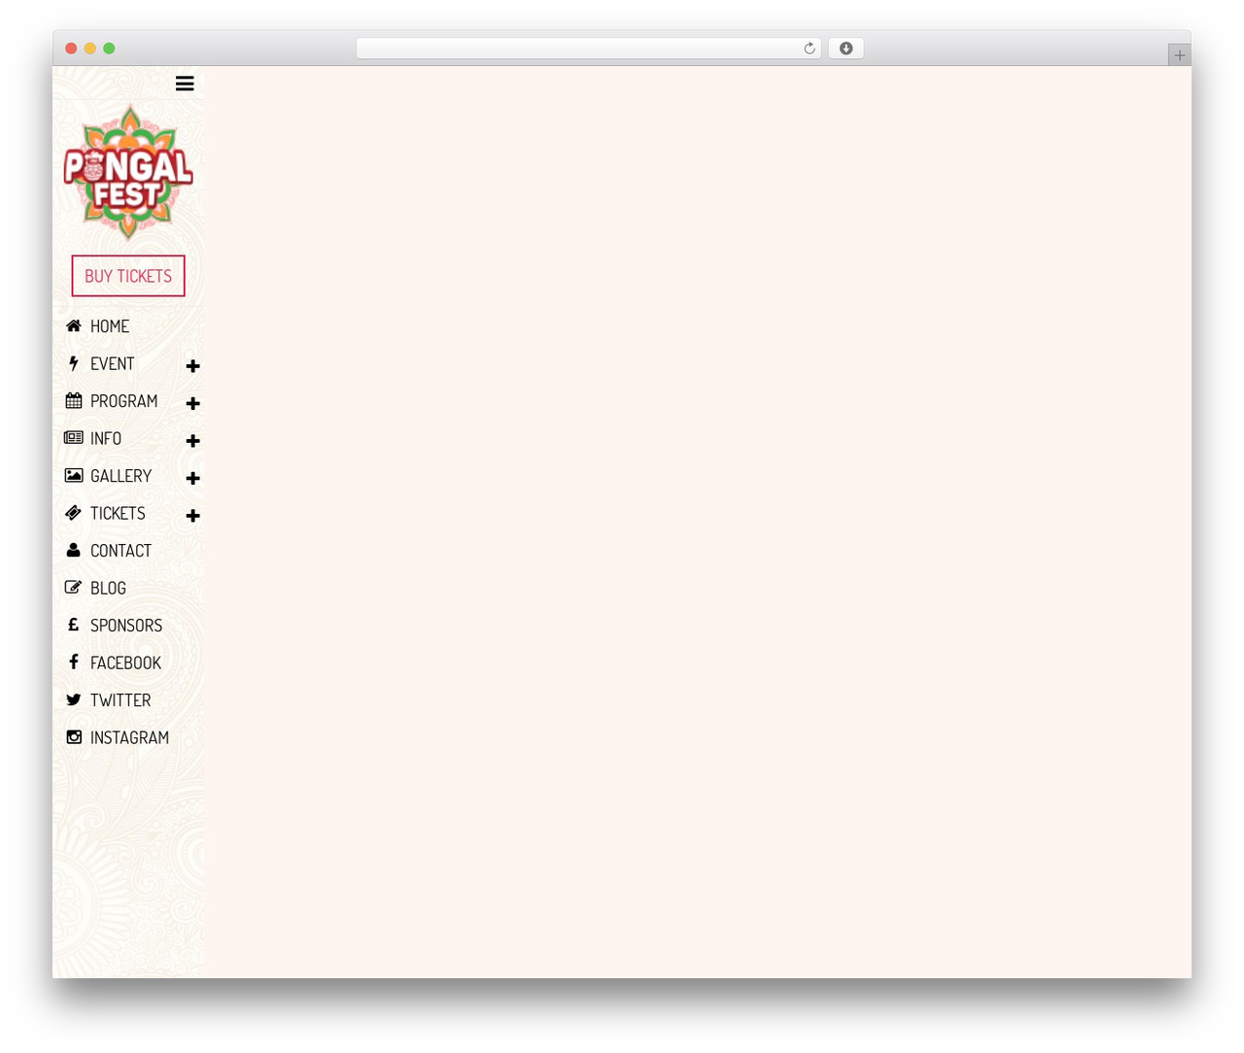Click the Pongal Fest logo
Image resolution: width=1244 pixels, height=1053 pixels.
[x=128, y=172]
